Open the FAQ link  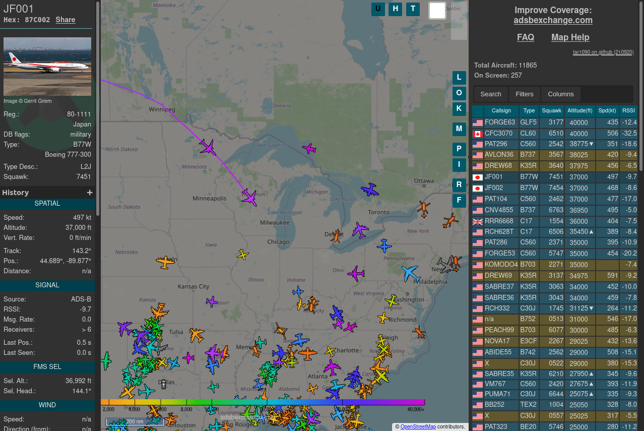[526, 37]
